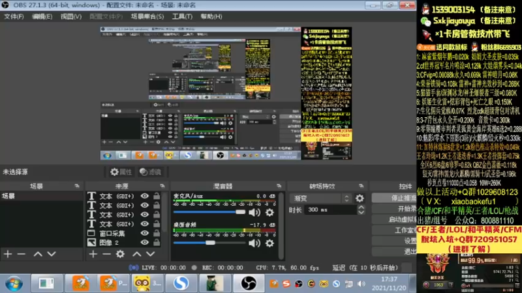Toggle visibility eye of second 文本 (GDI+) source
Image resolution: width=522 pixels, height=293 pixels.
point(144,205)
